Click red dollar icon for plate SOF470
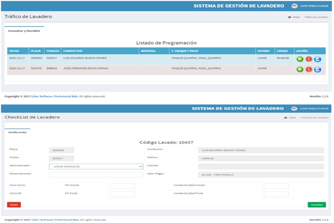334x223 pixels. tap(309, 69)
